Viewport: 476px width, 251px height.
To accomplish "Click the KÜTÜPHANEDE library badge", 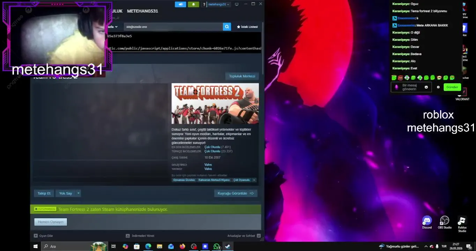I will (45, 209).
